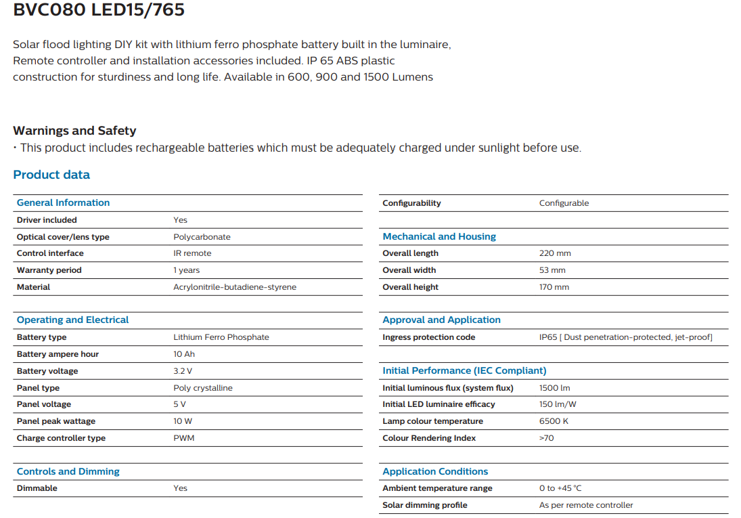Click the Ingress protection code label

tap(428, 337)
